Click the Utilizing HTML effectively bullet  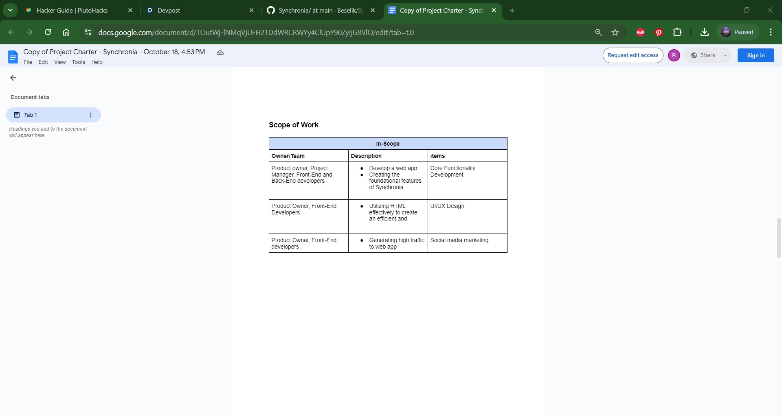(x=393, y=212)
